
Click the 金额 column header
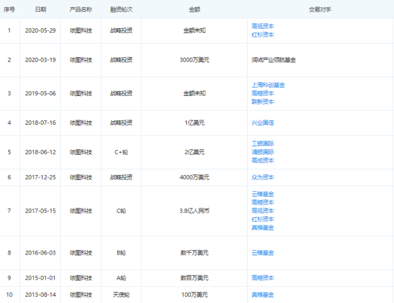click(x=194, y=10)
